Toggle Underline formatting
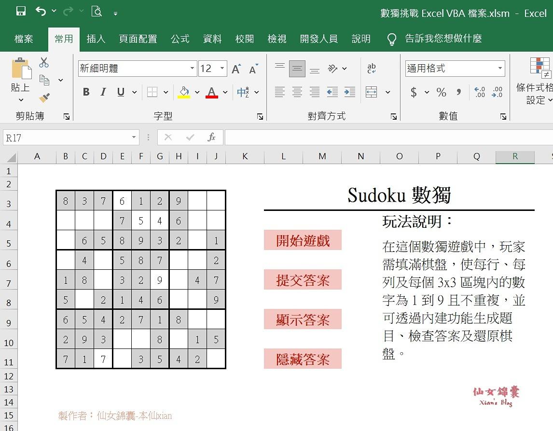The image size is (553, 431). pos(121,92)
